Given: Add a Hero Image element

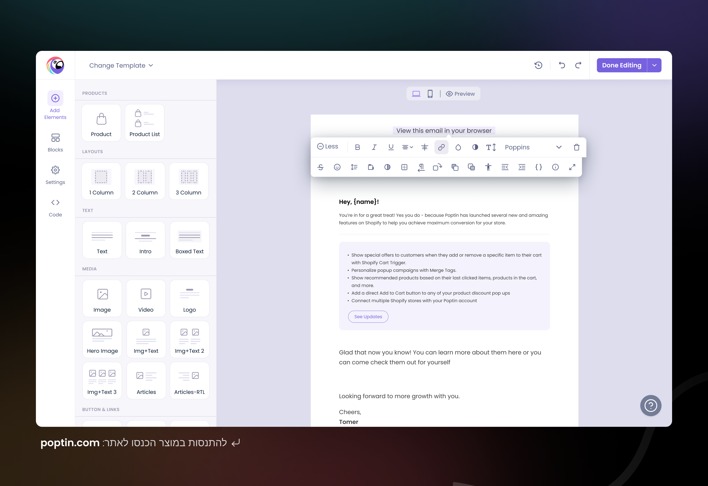Looking at the screenshot, I should pyautogui.click(x=102, y=340).
